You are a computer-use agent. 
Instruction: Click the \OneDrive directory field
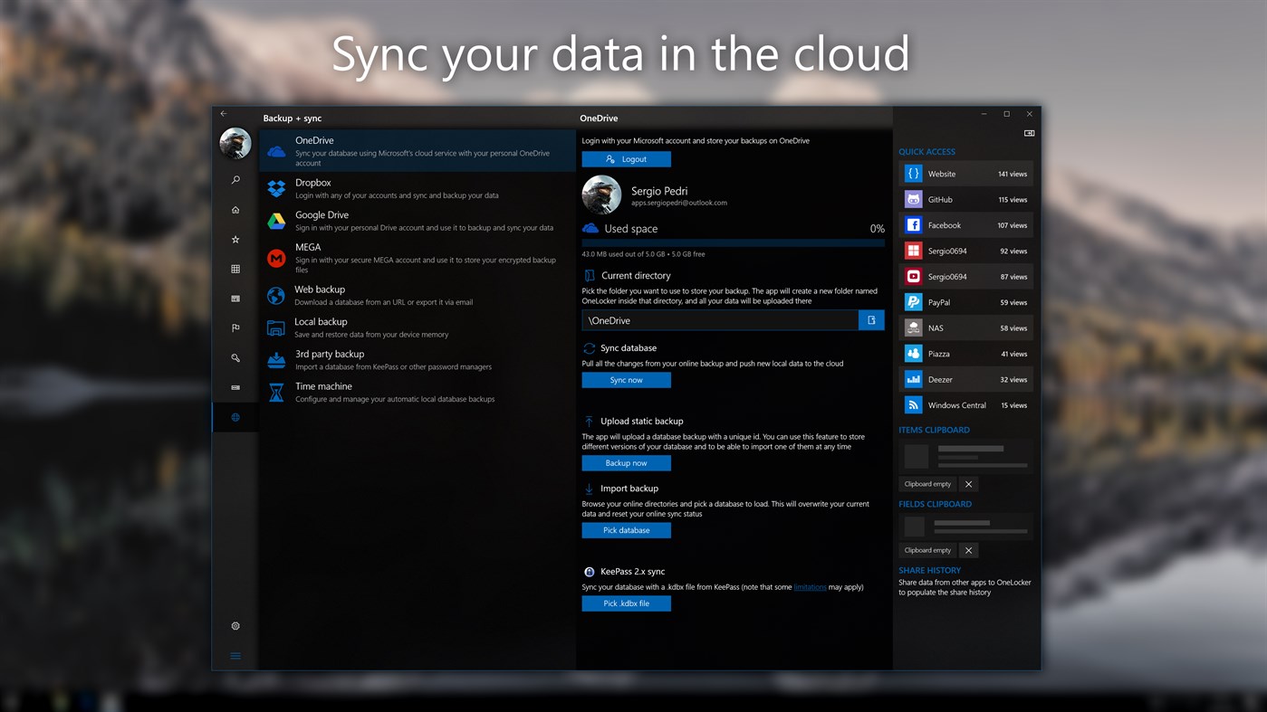pyautogui.click(x=720, y=320)
